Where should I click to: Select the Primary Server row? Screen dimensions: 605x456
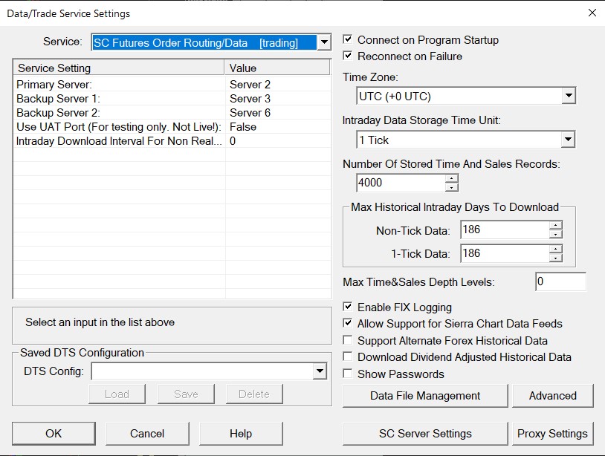(172, 85)
